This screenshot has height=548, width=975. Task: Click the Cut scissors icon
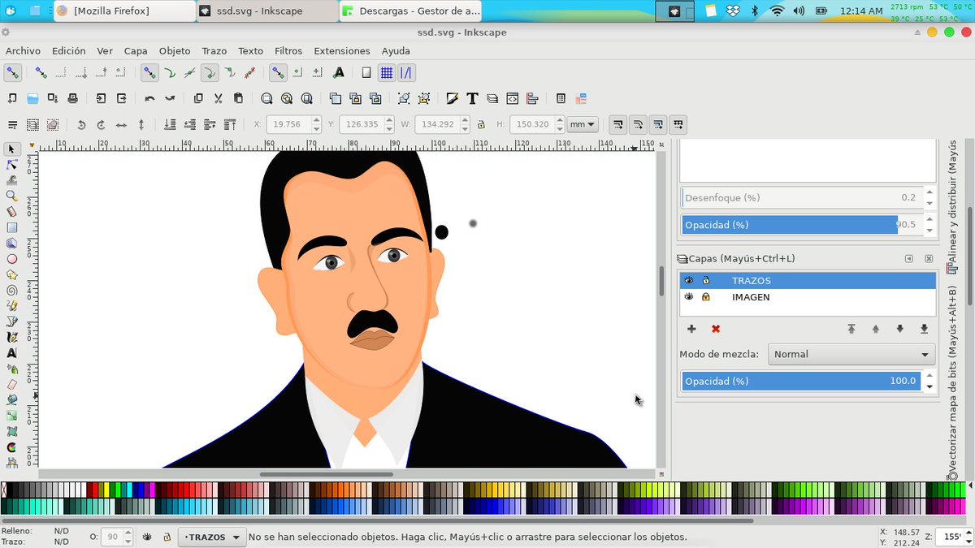coord(218,98)
